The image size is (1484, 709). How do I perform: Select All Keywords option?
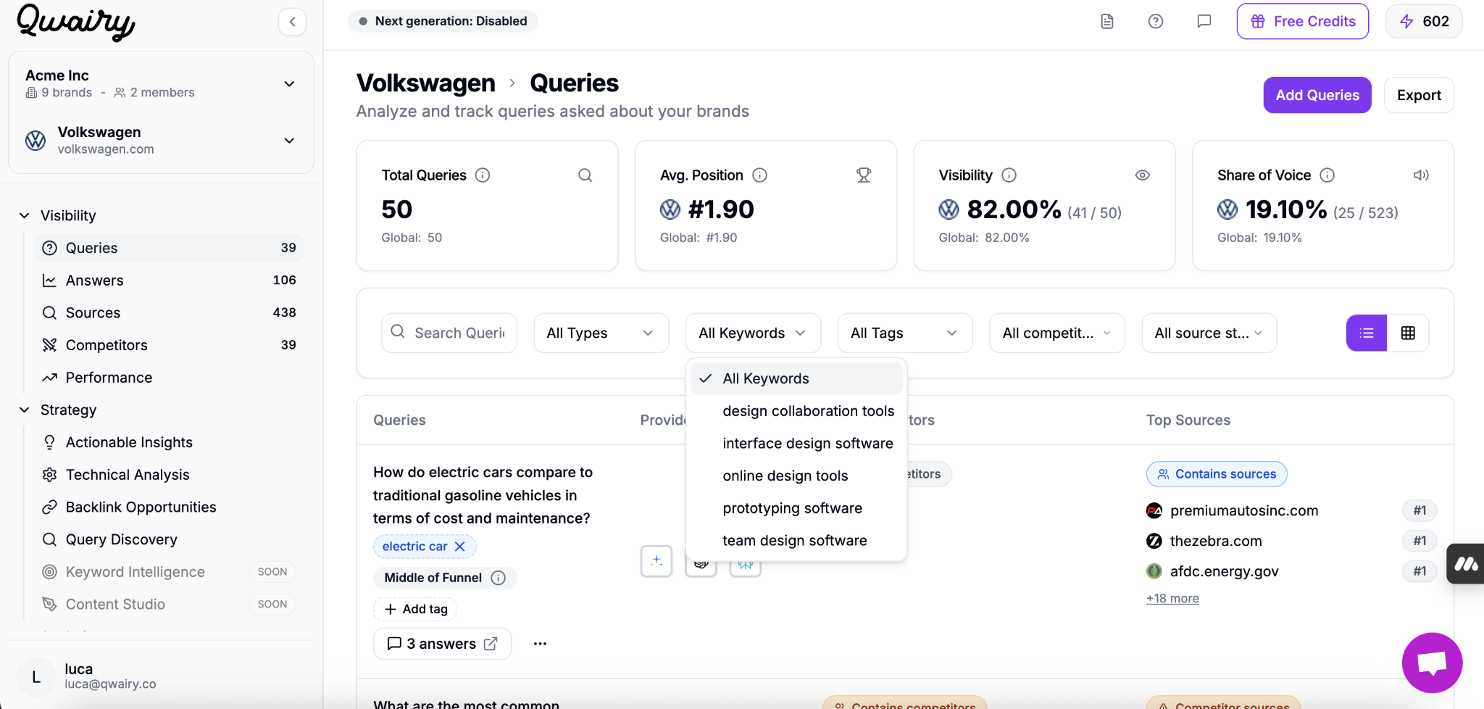click(796, 378)
